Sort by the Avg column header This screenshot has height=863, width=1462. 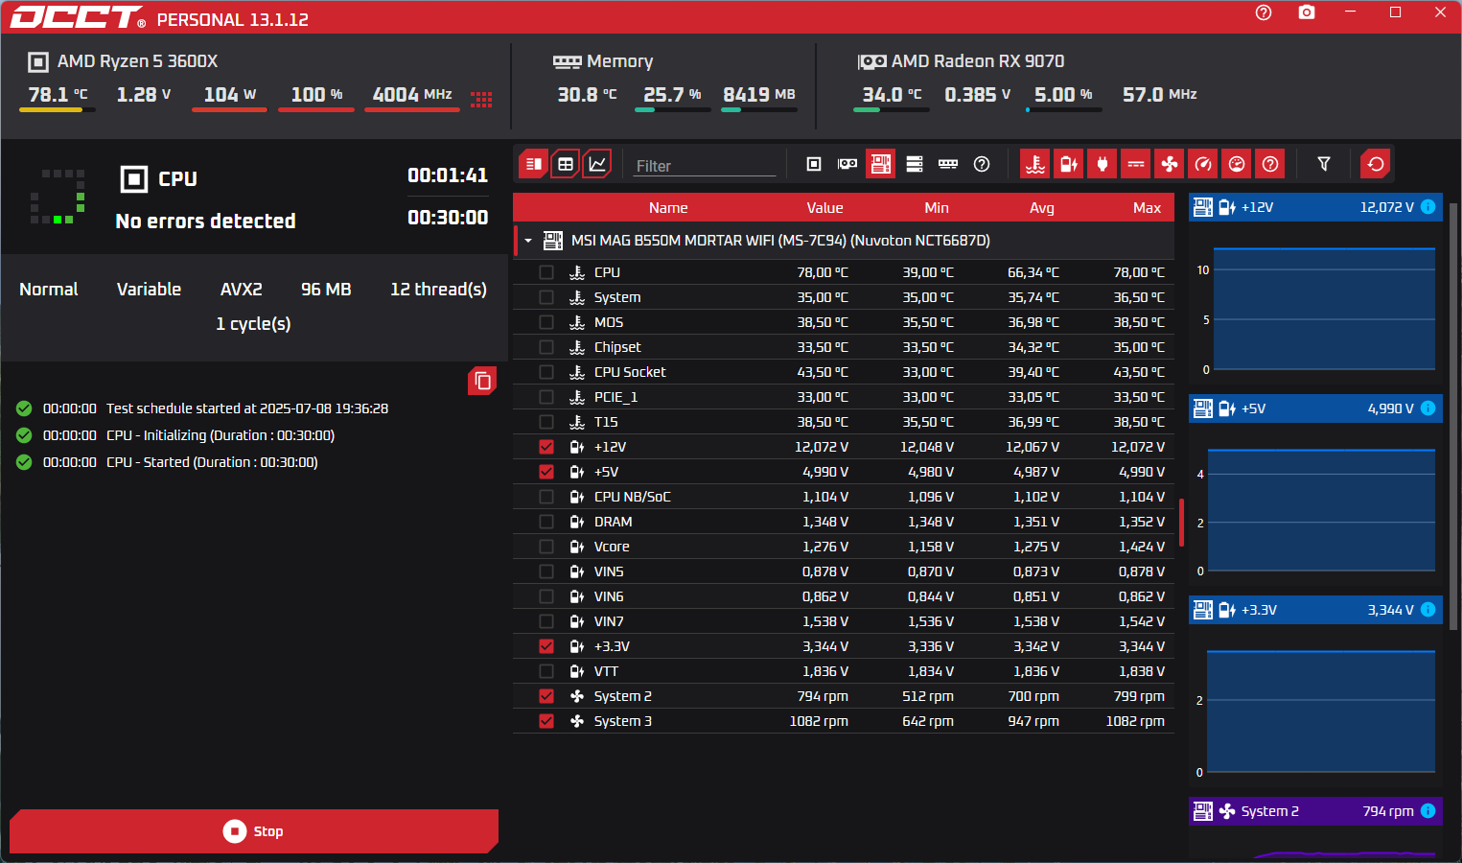pyautogui.click(x=1042, y=208)
